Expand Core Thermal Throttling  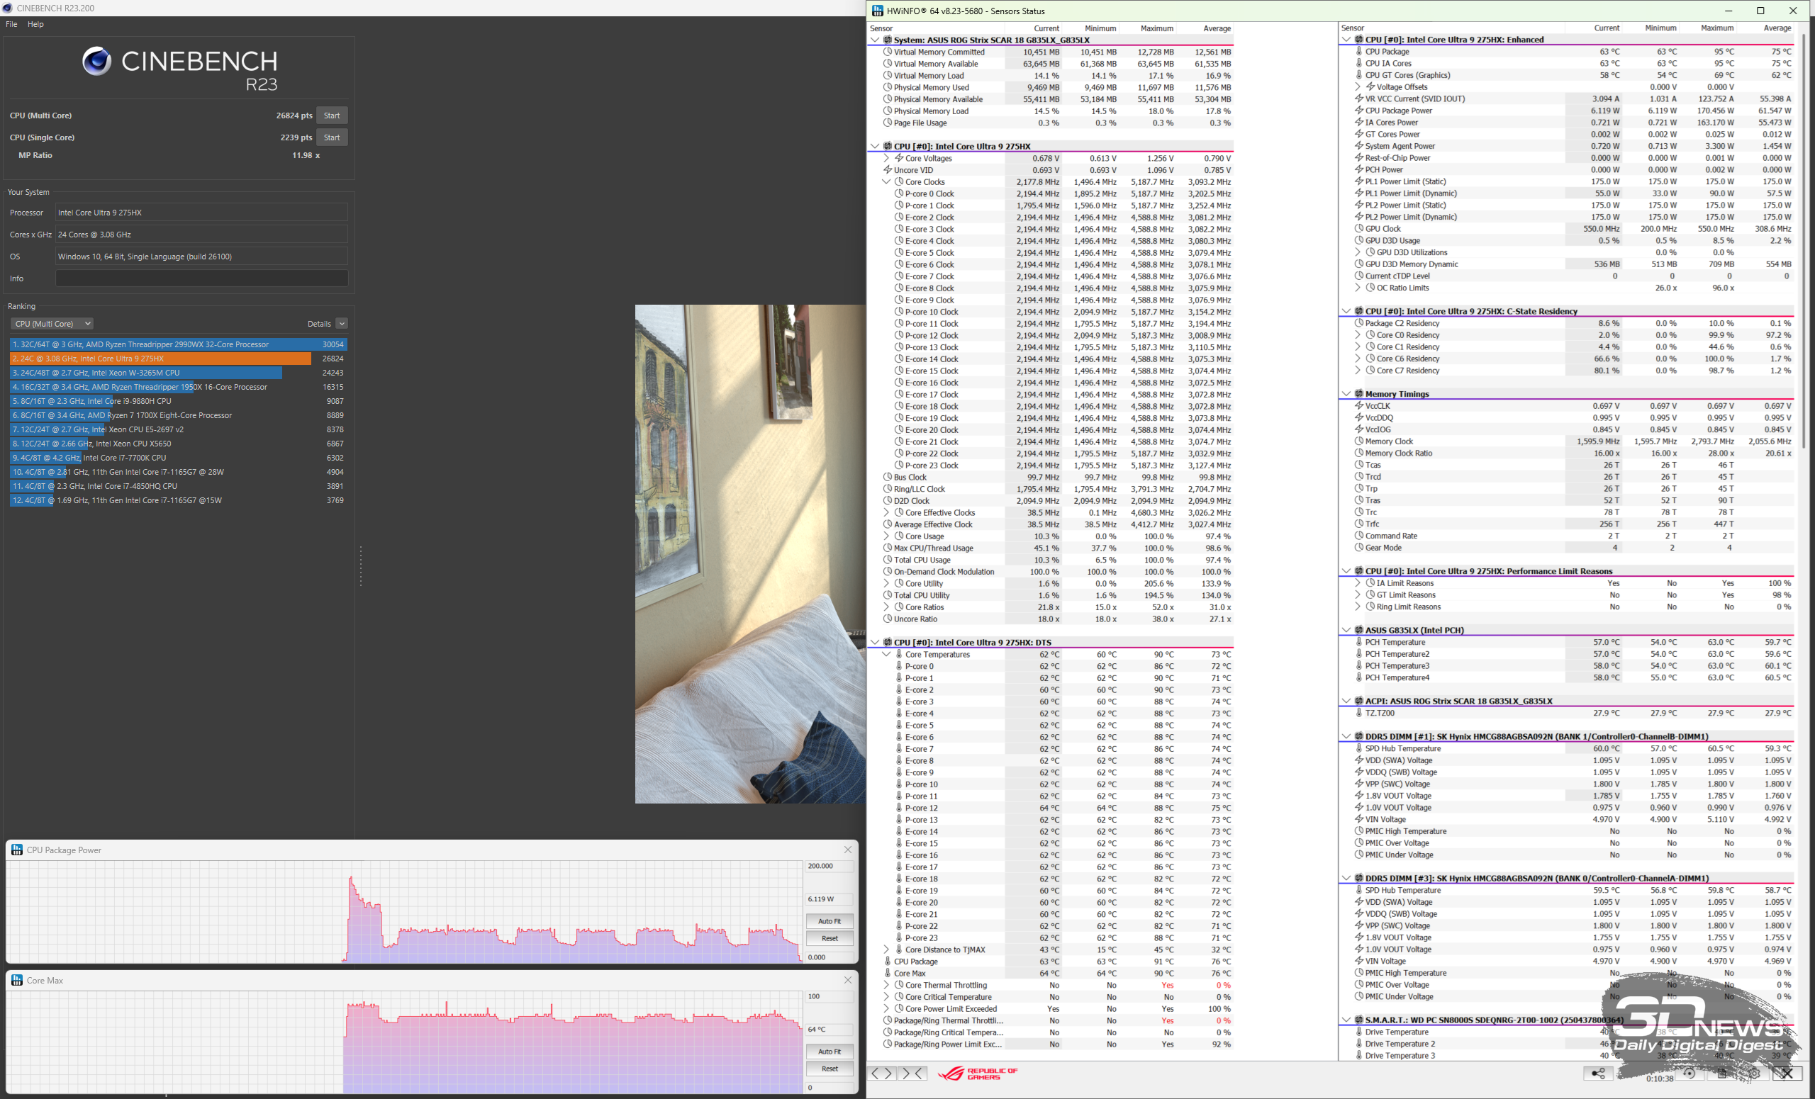[886, 985]
